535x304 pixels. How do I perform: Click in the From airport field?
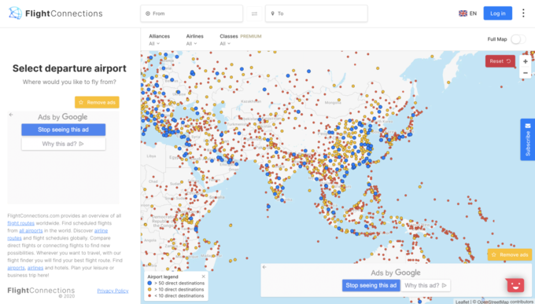click(191, 13)
